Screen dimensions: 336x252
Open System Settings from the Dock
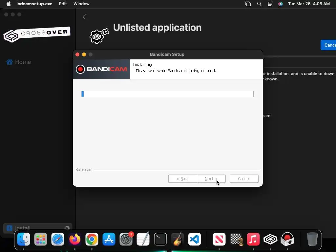(x=126, y=239)
